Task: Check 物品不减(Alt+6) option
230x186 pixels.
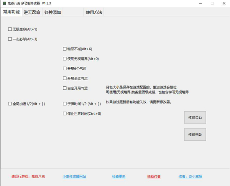Action: [x=65, y=49]
